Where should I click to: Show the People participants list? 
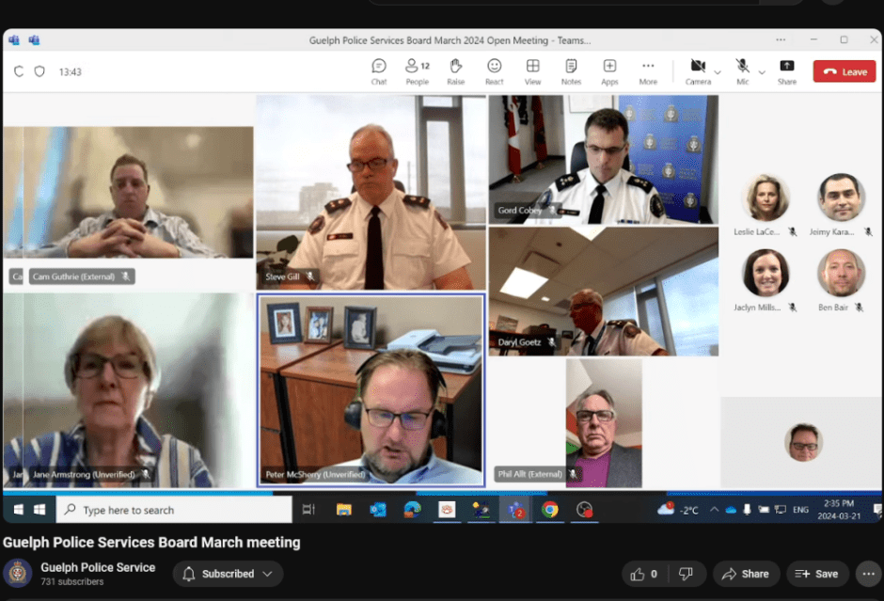[x=417, y=71]
